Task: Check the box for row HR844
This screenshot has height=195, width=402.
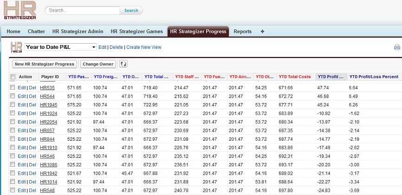Action: coord(13,139)
